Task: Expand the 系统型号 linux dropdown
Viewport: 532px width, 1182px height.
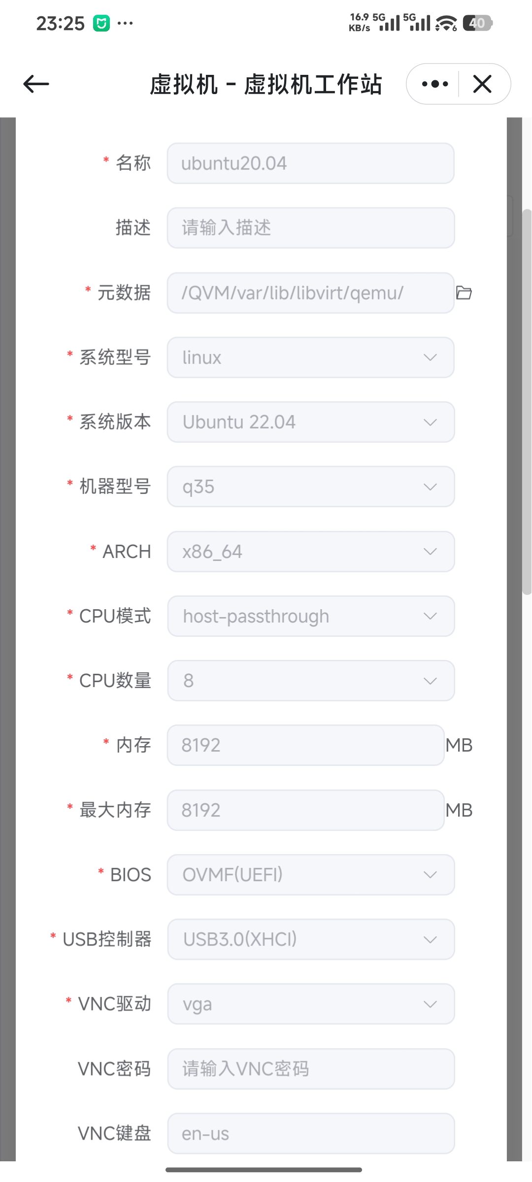Action: 310,358
